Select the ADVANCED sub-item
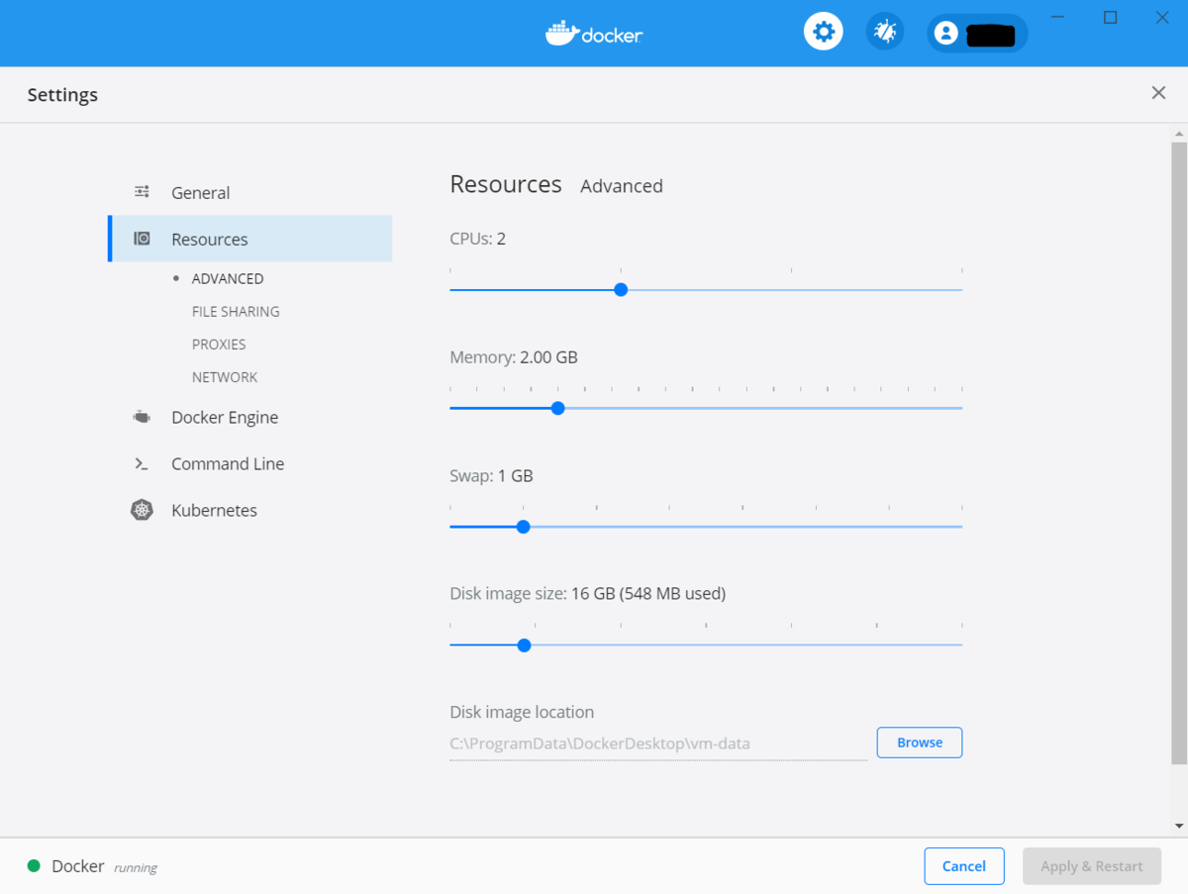Viewport: 1188px width, 894px height. pos(228,278)
